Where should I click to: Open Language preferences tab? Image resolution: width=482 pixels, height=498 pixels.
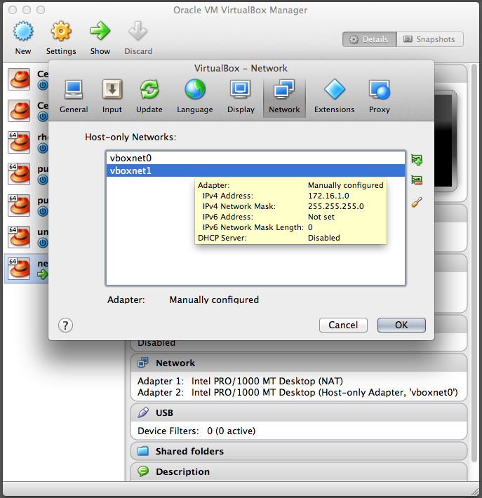(x=195, y=97)
